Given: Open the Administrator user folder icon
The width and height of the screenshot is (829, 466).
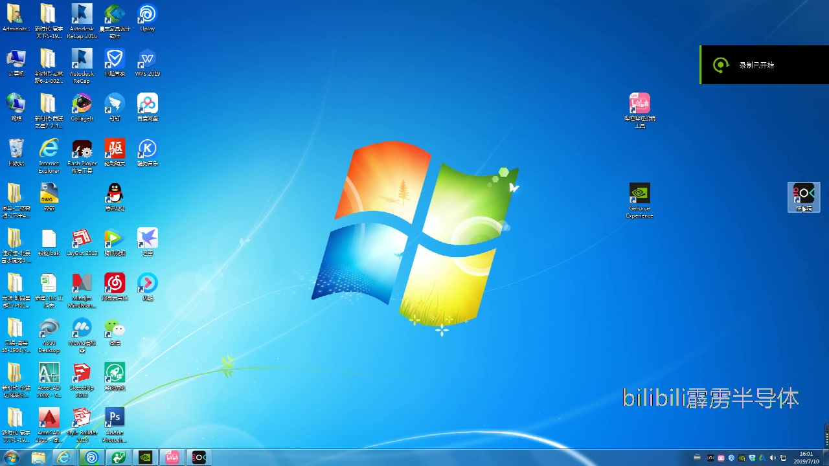Looking at the screenshot, I should 16,18.
